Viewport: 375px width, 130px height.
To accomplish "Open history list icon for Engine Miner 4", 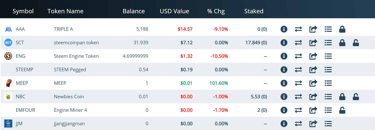I will tap(328, 110).
